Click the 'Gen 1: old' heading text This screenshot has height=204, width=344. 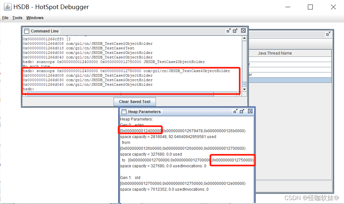tap(130, 177)
